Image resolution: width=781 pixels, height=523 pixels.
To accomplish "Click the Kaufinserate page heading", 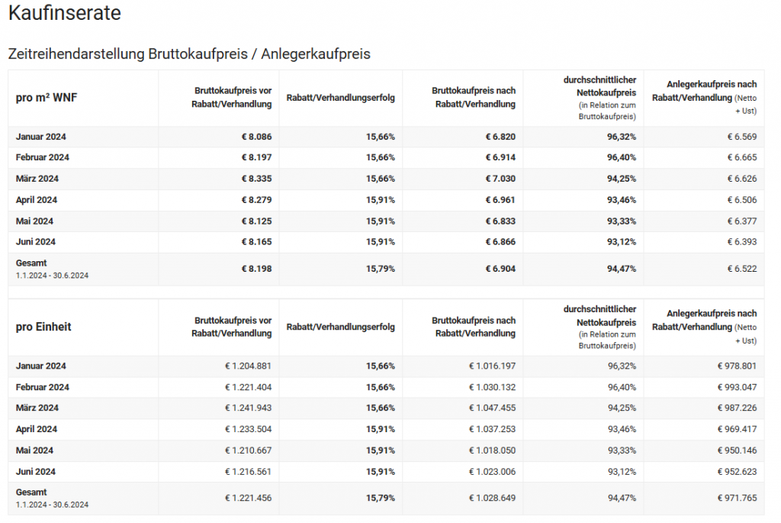I will [x=64, y=13].
